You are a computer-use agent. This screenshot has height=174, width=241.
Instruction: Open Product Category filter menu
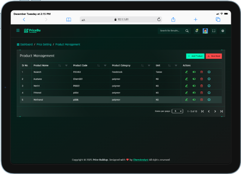pyautogui.click(x=149, y=65)
